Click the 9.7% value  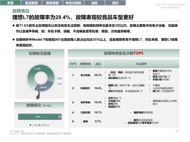98,121
